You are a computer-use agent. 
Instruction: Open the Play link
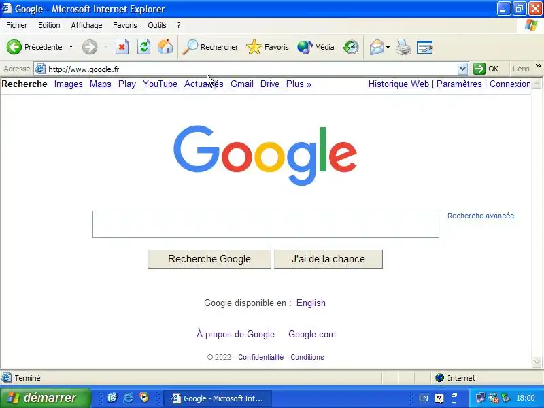127,84
